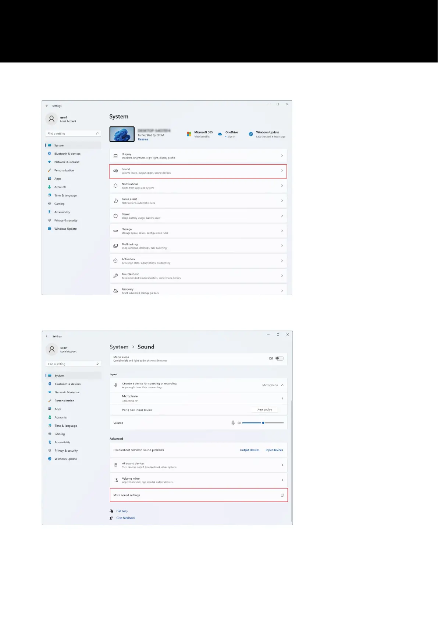
Task: Click the OneDrive cloud icon
Action: pyautogui.click(x=220, y=134)
